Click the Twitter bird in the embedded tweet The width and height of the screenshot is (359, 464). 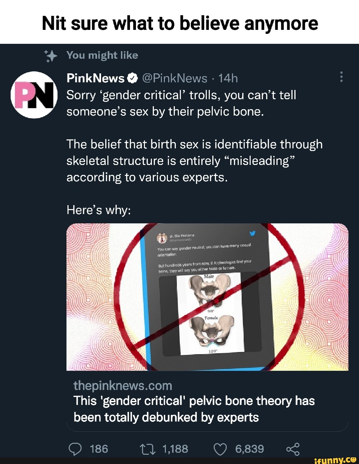pos(253,233)
